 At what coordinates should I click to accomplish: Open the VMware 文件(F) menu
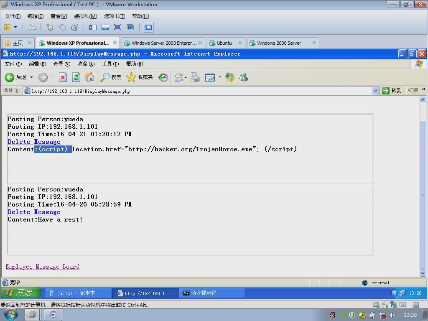click(x=13, y=16)
